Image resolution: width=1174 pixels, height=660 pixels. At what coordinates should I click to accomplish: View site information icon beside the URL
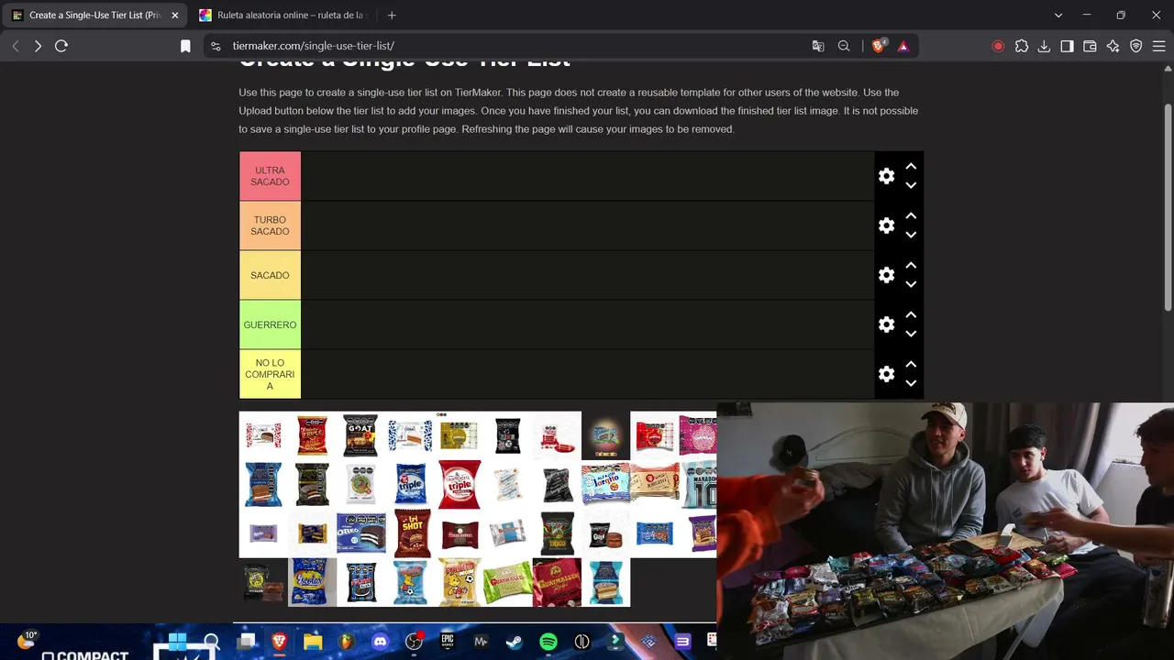coord(215,46)
